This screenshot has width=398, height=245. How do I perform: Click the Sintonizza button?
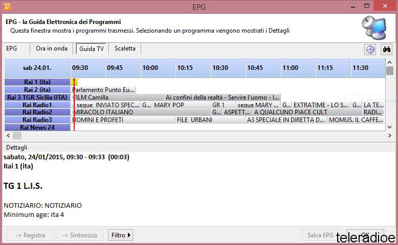pyautogui.click(x=80, y=235)
